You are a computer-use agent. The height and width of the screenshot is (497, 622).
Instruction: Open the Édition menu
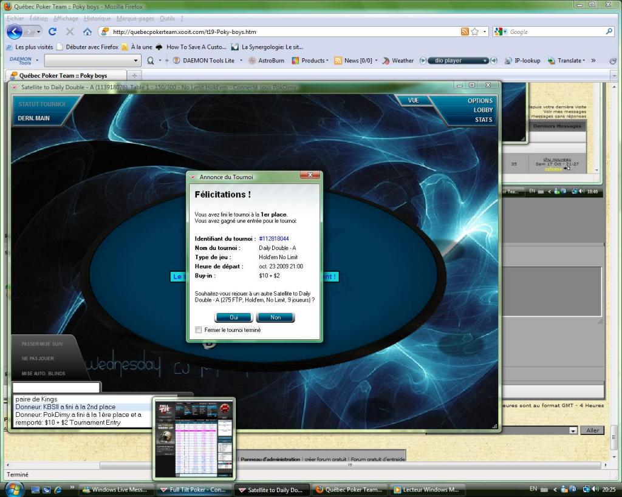[x=38, y=18]
